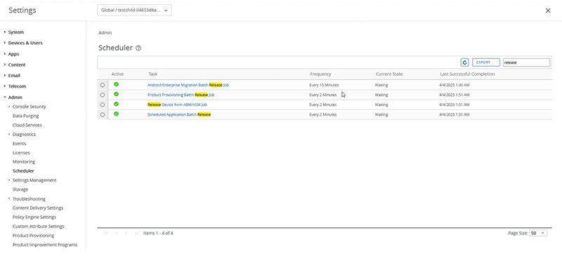Go to previous page of results
The height and width of the screenshot is (259, 562).
[x=117, y=233]
